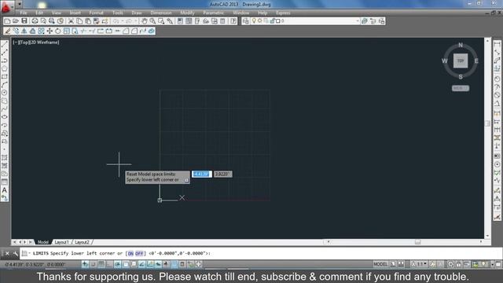Select the Cut scissors icon
This screenshot has width=503, height=283.
[71, 21]
